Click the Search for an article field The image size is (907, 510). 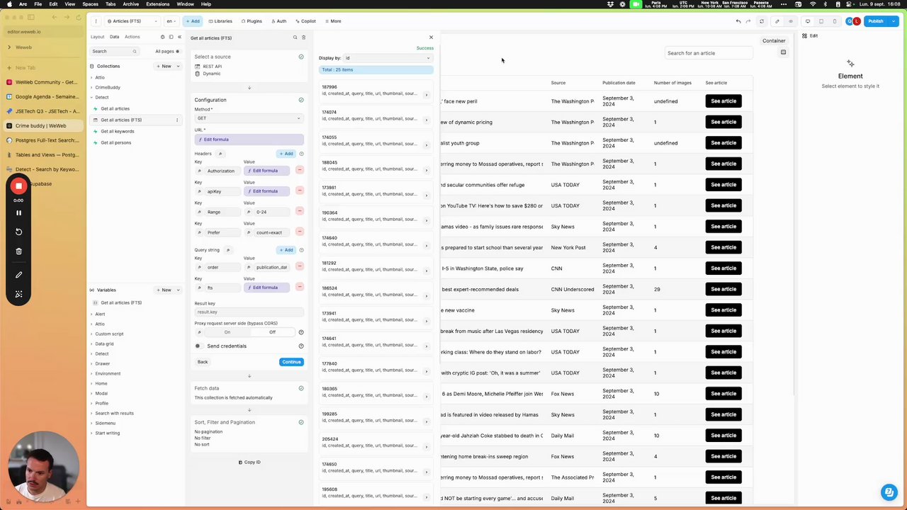709,53
